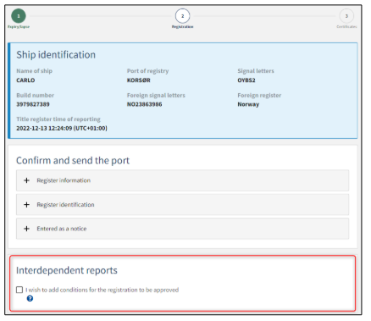371x321 pixels.
Task: Tick the add conditions for registration checkbox
Action: tap(19, 290)
